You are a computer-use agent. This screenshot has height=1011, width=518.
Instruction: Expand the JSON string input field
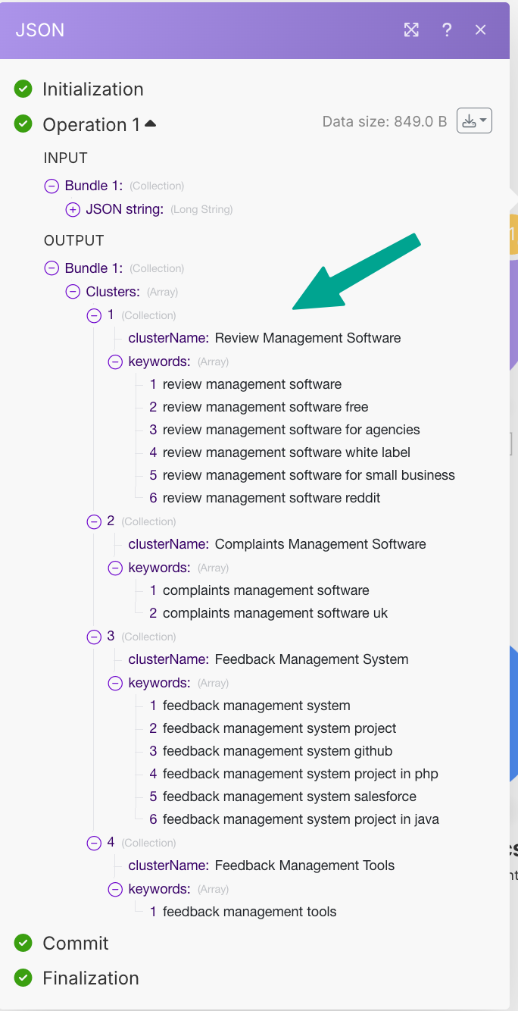[x=73, y=209]
